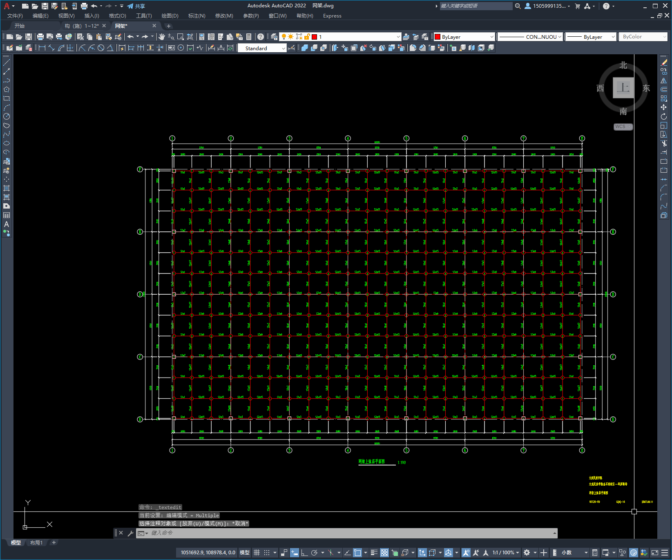
Task: Open Layer Properties Manager icon
Action: tap(274, 37)
